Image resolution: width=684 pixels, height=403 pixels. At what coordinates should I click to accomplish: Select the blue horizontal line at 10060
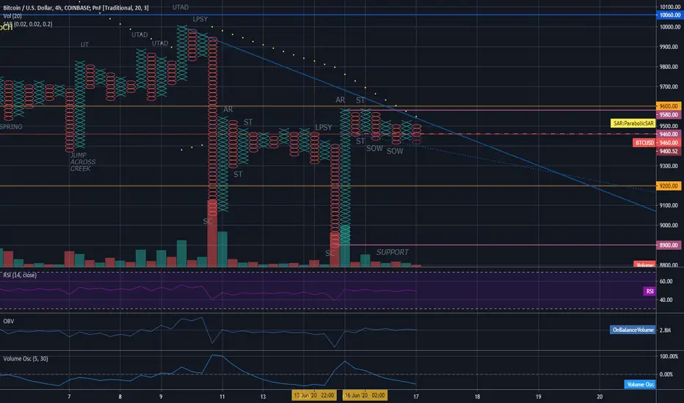coord(327,15)
